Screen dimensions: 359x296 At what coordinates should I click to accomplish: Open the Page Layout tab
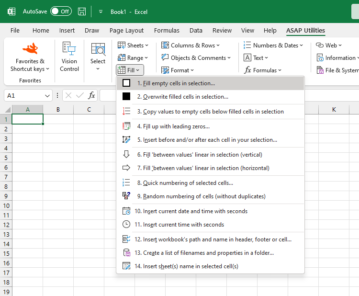pos(126,30)
